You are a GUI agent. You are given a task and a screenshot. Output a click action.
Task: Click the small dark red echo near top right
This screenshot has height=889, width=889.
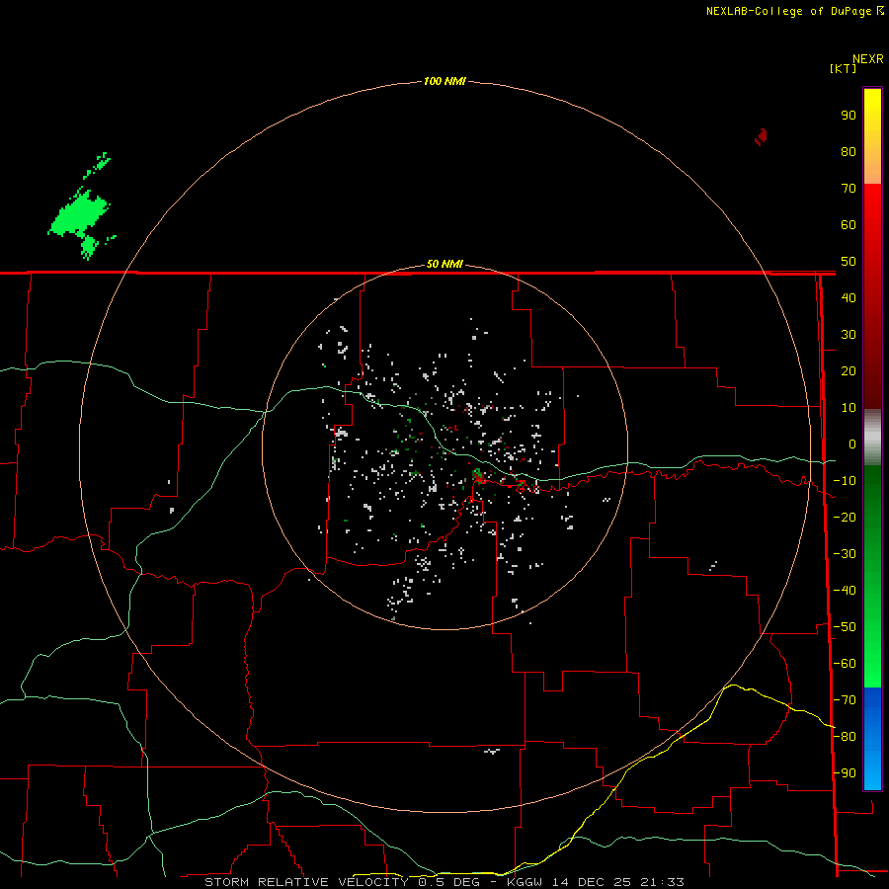pos(761,136)
